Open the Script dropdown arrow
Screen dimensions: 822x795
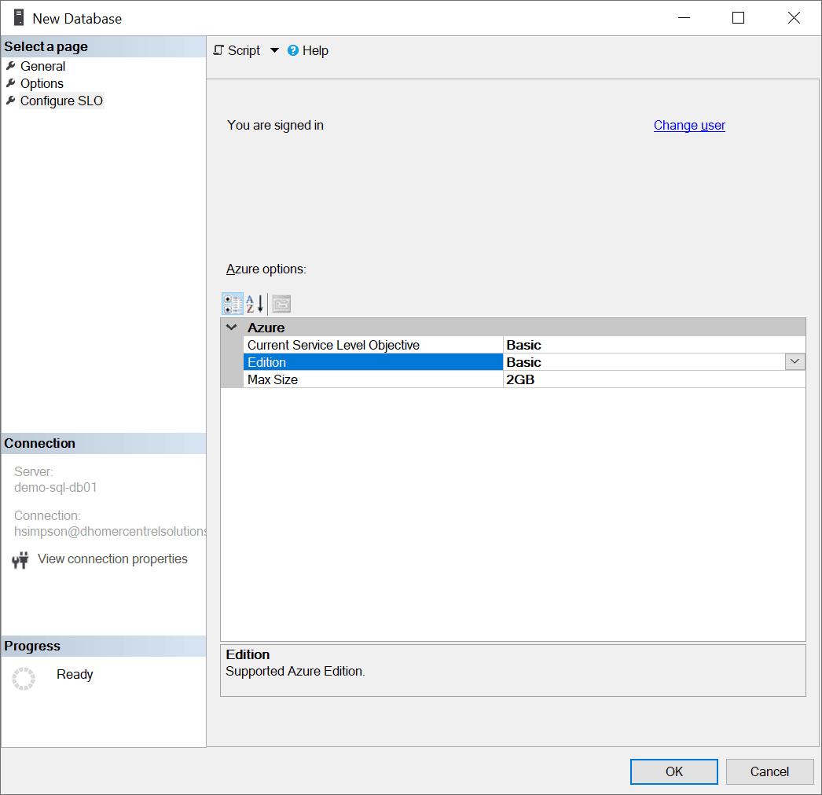(273, 50)
